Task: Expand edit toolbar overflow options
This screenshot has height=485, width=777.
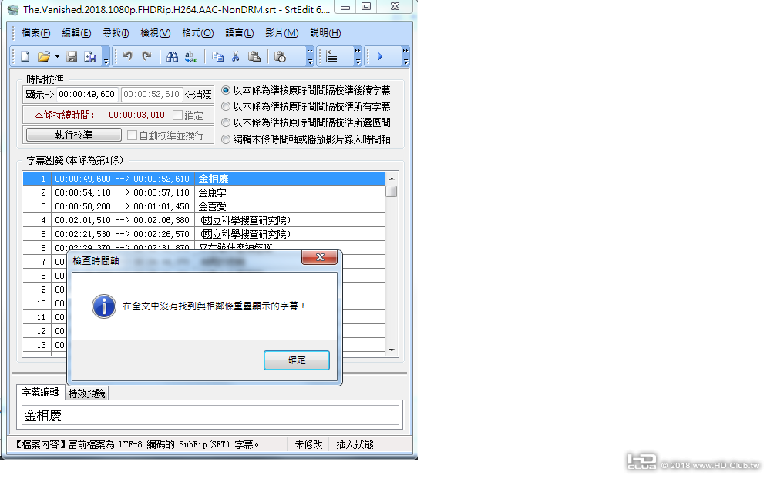Action: (310, 56)
